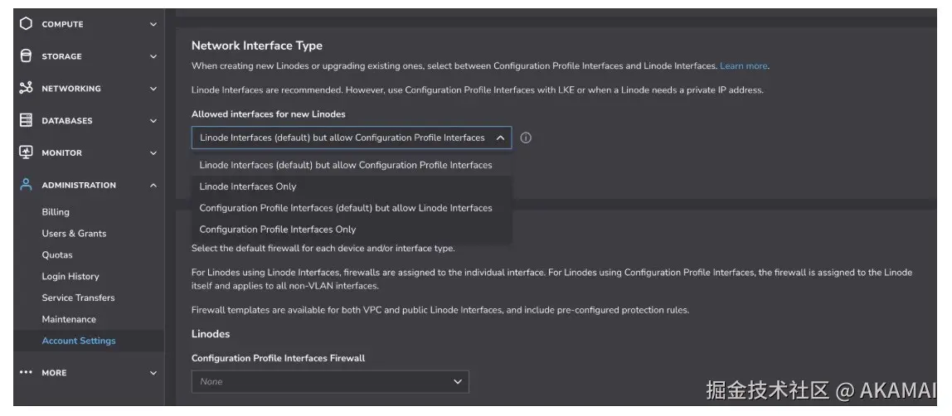Screen dimensions: 952x416
Task: Choose the Linode Interfaces Only option
Action: [352, 186]
